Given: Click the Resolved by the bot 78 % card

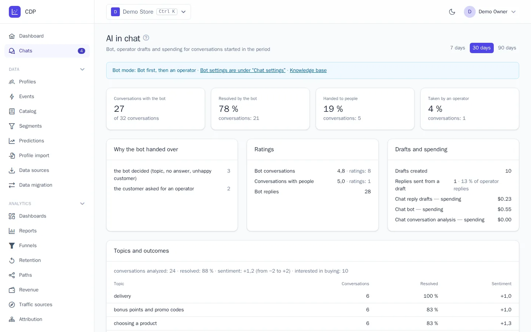Looking at the screenshot, I should 260,109.
